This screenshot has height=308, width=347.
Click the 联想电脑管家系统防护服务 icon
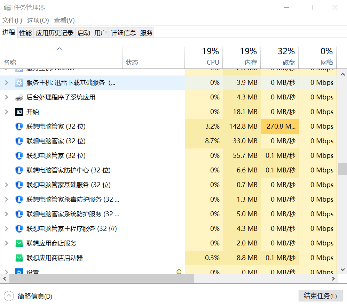[19, 214]
